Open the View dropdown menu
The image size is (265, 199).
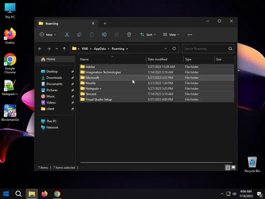(171, 34)
